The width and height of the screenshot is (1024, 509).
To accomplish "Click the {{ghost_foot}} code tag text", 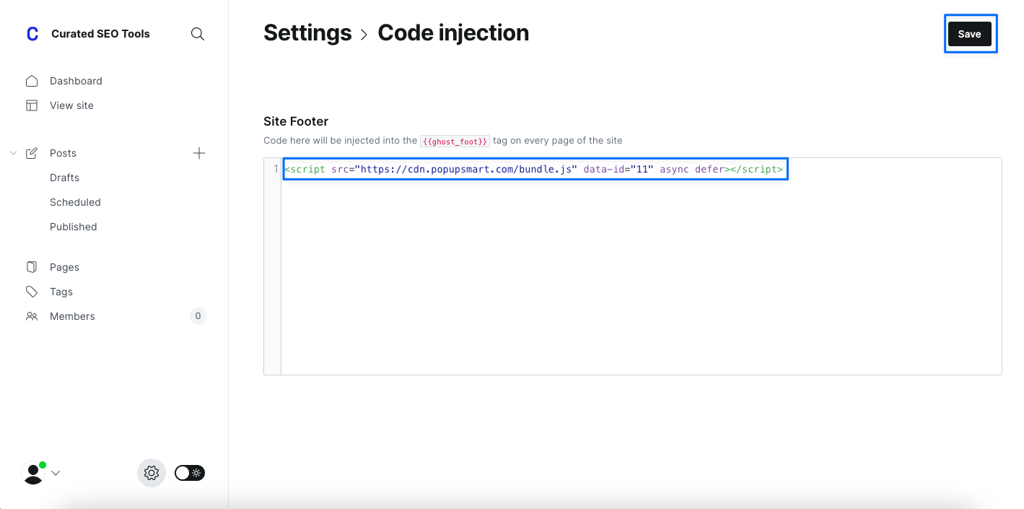I will pyautogui.click(x=455, y=141).
